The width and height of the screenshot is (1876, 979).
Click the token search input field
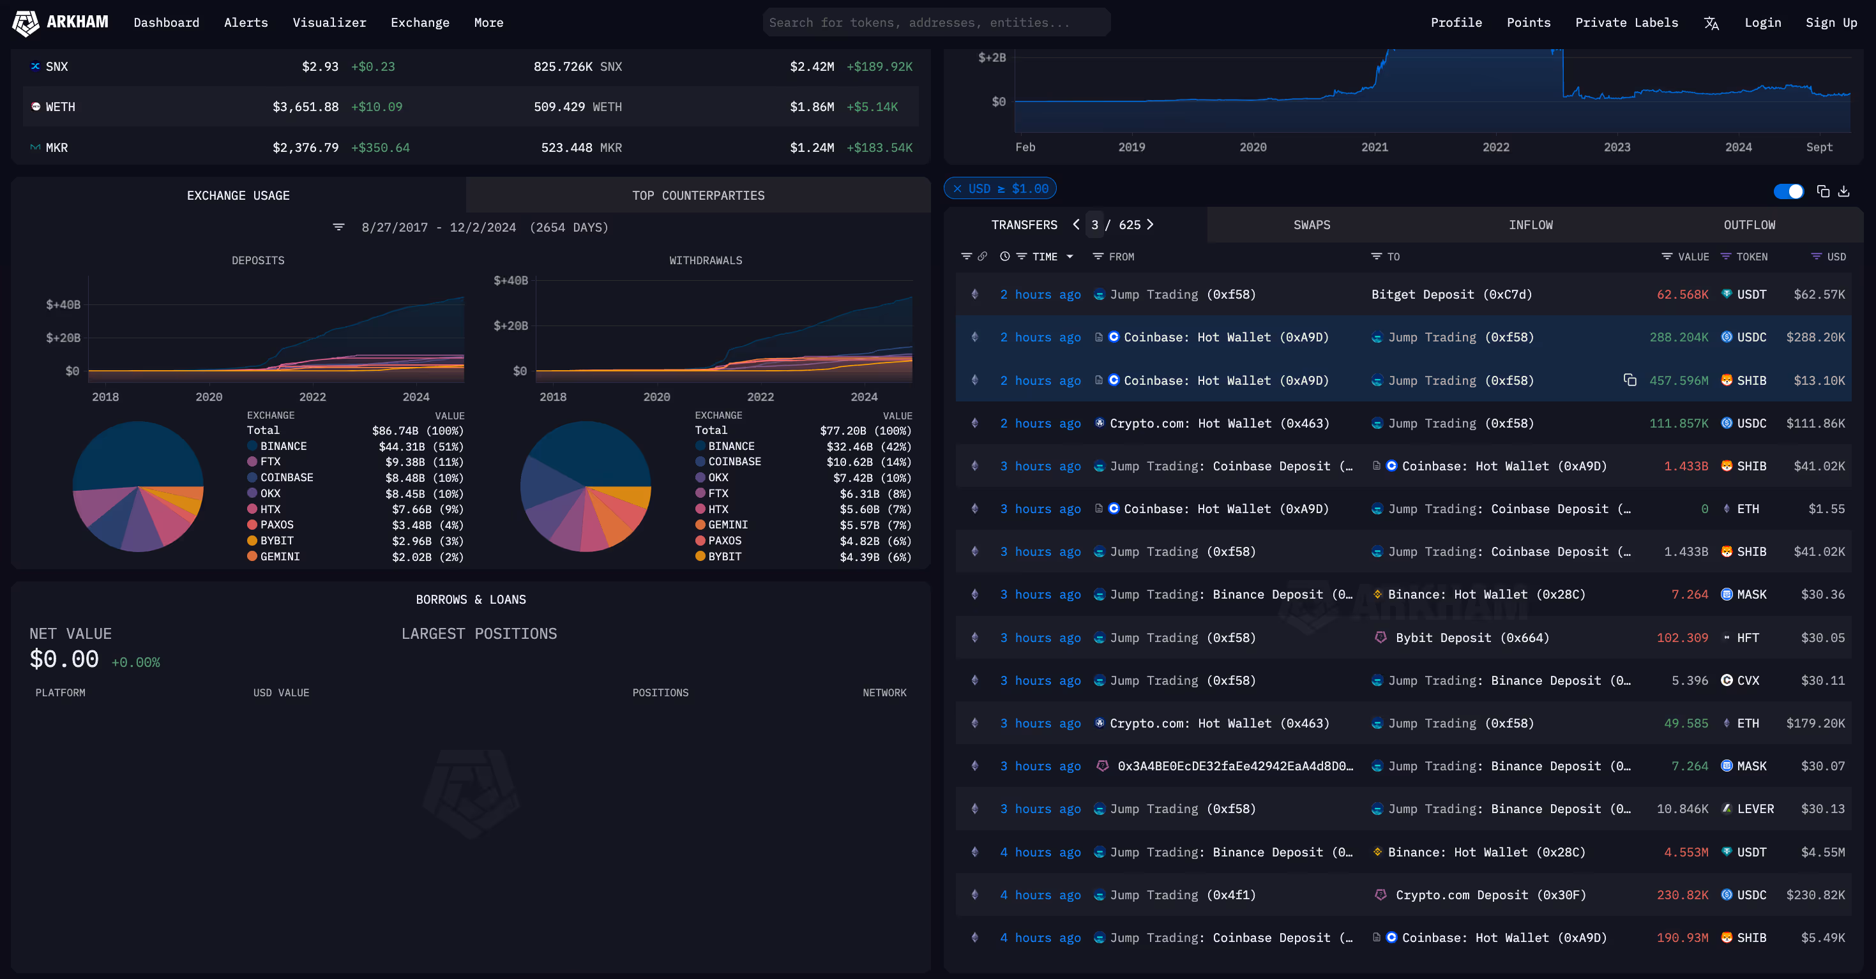[x=936, y=22]
